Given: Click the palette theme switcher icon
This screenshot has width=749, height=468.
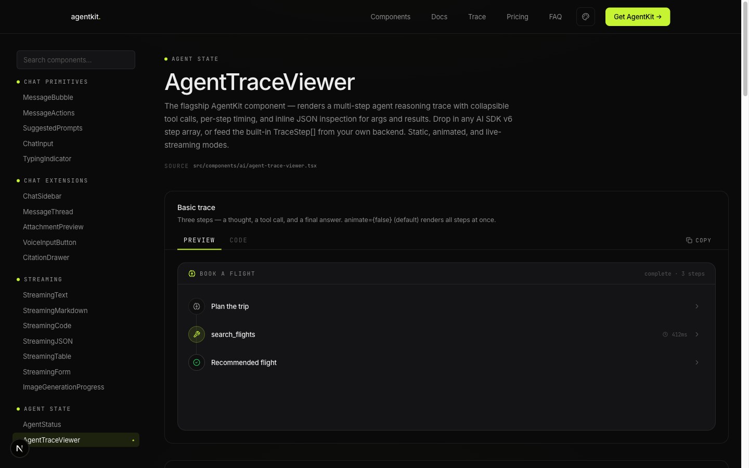Looking at the screenshot, I should pyautogui.click(x=586, y=17).
